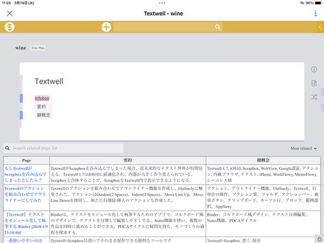The height and width of the screenshot is (243, 324).
Task: Open the infobox link
Action: click(x=42, y=98)
